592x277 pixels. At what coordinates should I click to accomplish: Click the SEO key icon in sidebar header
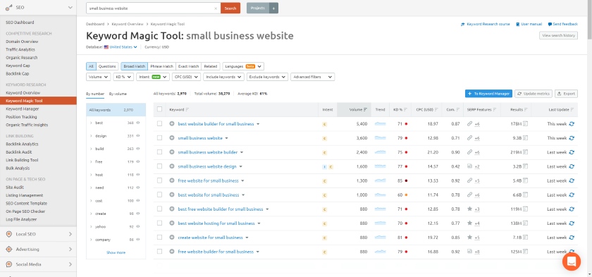(x=9, y=8)
